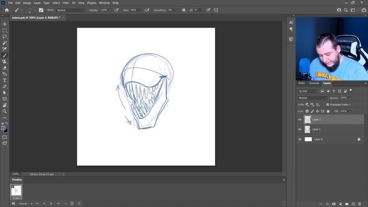This screenshot has width=368, height=207.
Task: Select the Lasso tool
Action: pyautogui.click(x=5, y=37)
